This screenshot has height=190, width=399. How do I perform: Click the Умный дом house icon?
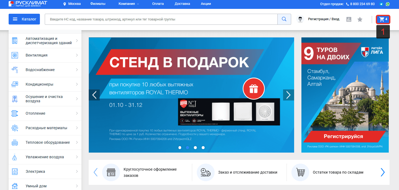click(15, 186)
